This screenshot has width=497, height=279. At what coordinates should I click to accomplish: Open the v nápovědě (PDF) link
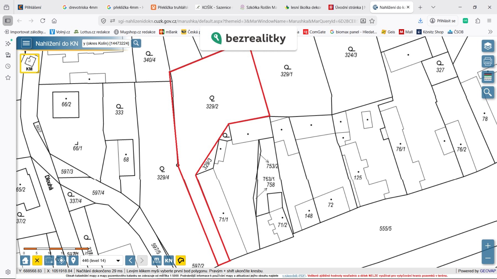click(294, 276)
